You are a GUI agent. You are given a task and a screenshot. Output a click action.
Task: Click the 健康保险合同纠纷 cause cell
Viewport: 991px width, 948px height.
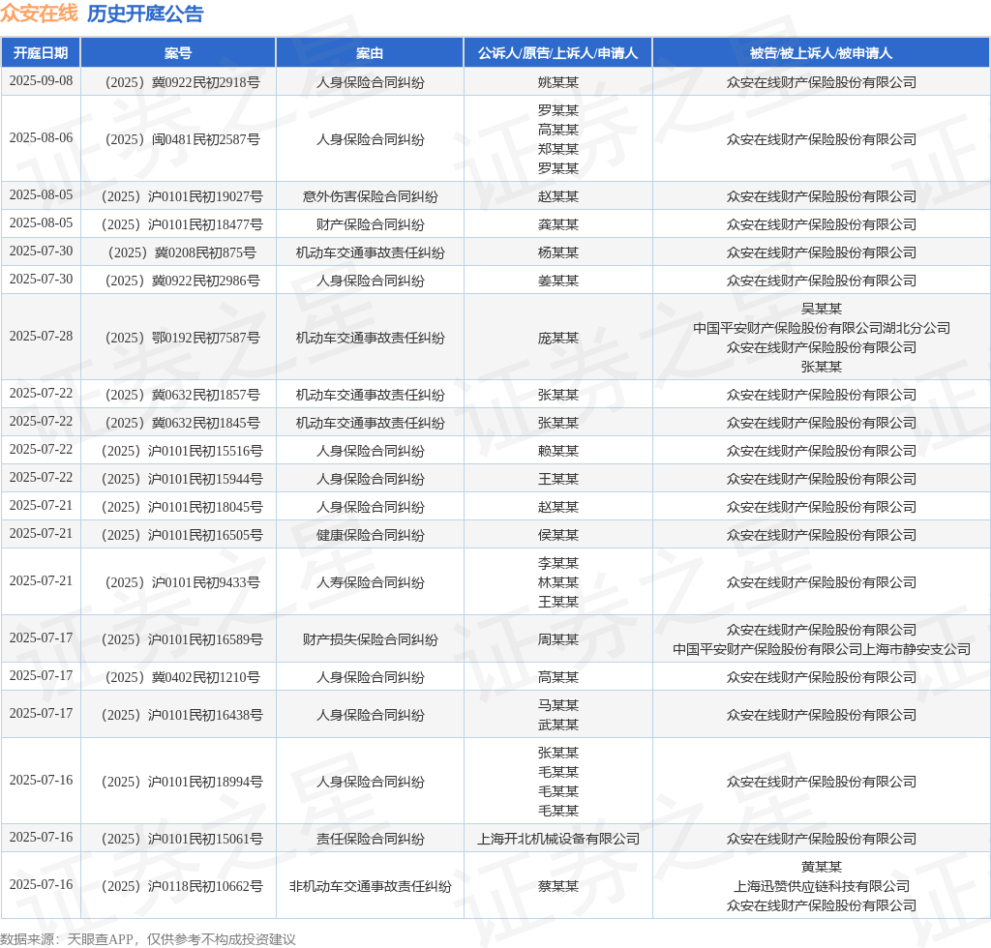[370, 535]
